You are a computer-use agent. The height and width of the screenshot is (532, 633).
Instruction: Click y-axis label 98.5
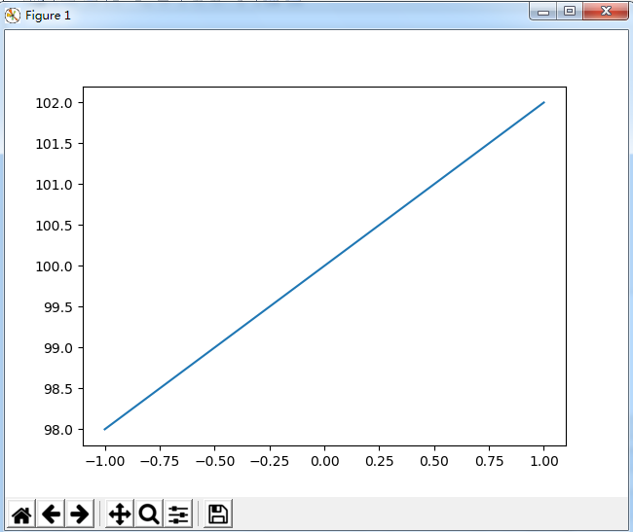[58, 389]
